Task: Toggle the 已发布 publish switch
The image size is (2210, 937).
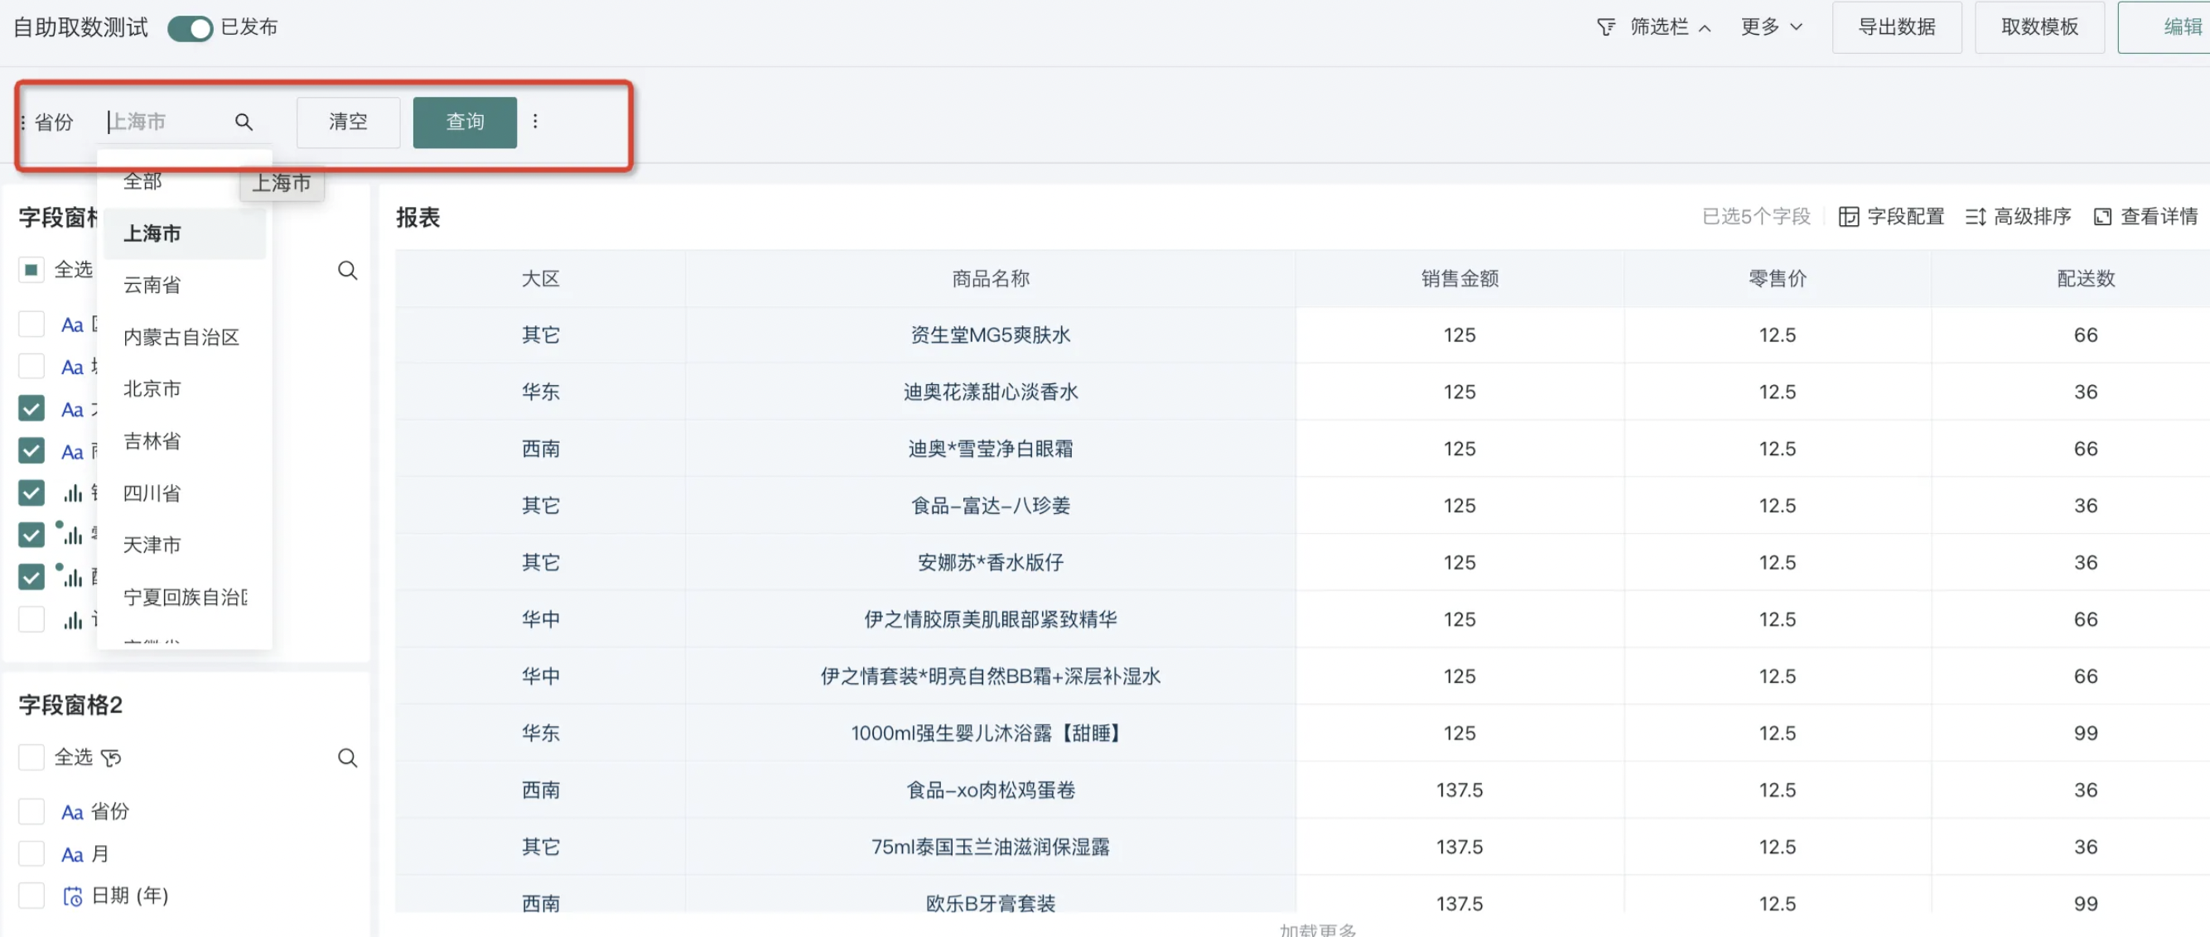Action: click(x=190, y=28)
